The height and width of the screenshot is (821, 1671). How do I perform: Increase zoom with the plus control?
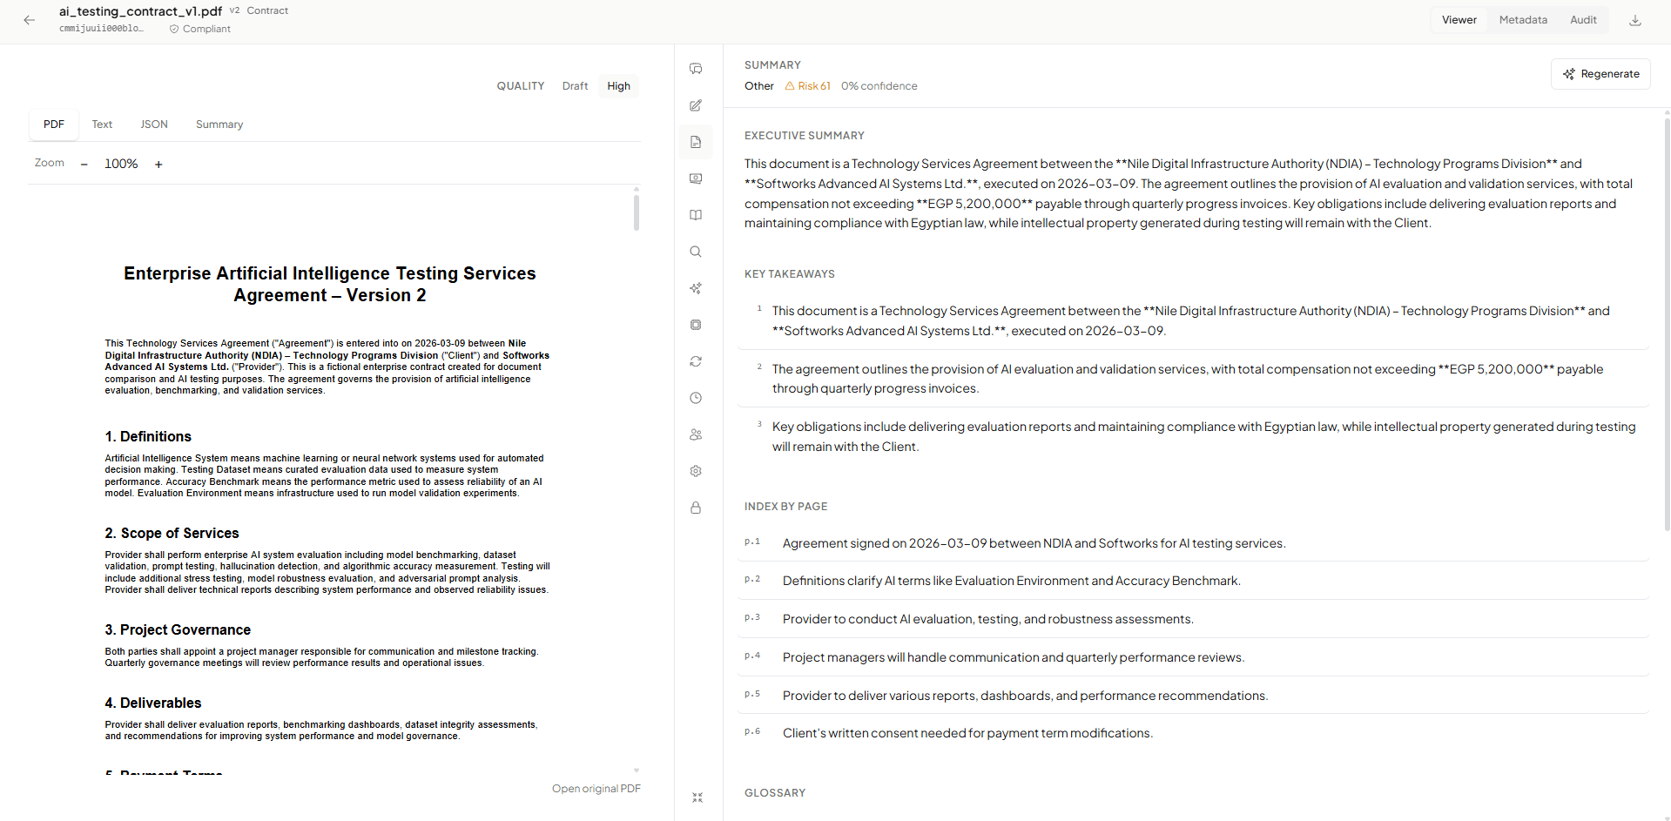click(158, 164)
